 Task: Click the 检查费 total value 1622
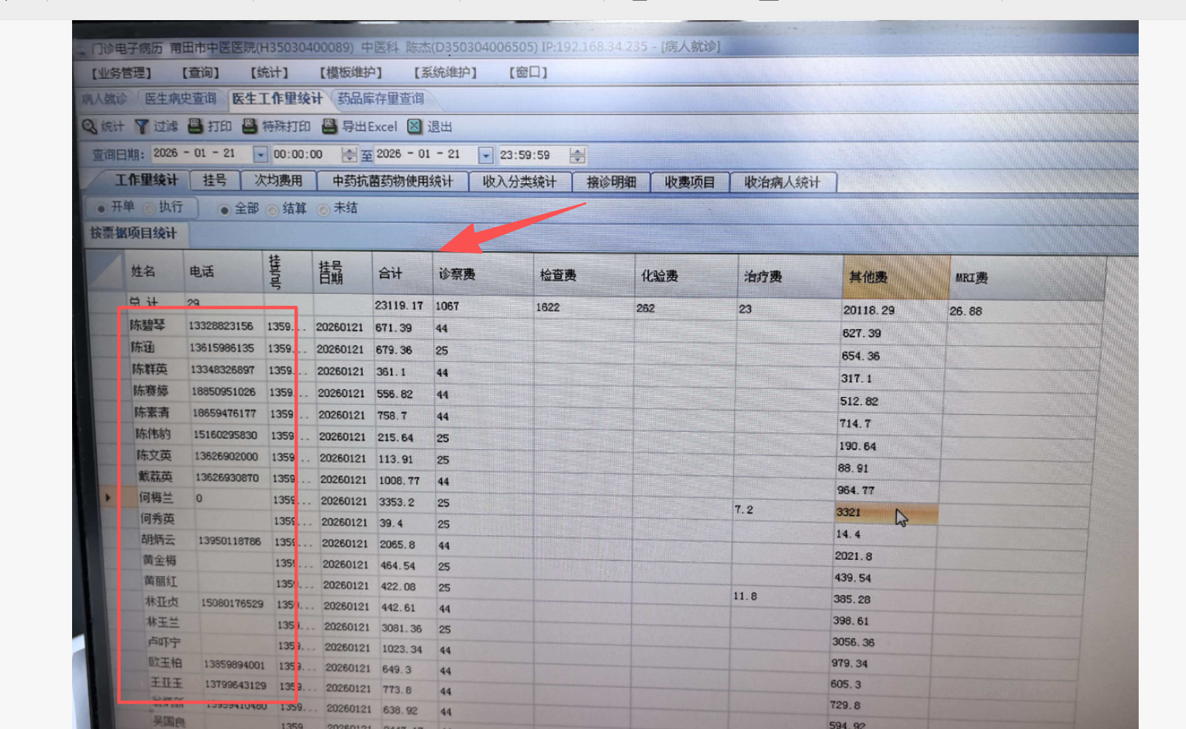[548, 307]
